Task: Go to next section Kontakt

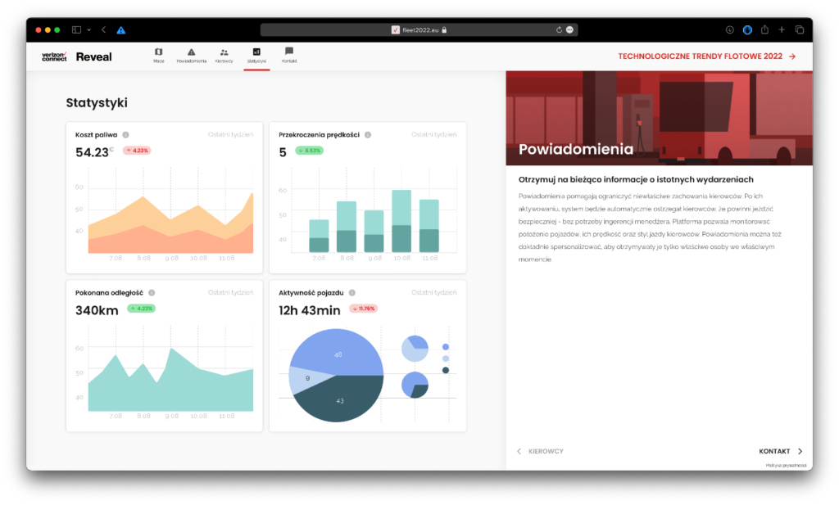Action: [780, 451]
